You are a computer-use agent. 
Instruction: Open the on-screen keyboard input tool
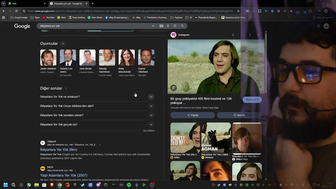(x=161, y=26)
